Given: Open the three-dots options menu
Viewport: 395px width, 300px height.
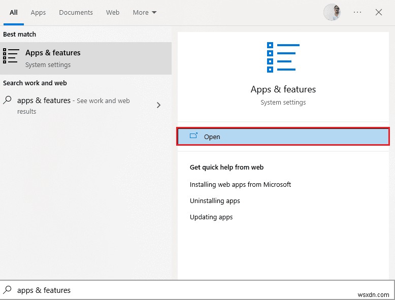Looking at the screenshot, I should pos(357,12).
